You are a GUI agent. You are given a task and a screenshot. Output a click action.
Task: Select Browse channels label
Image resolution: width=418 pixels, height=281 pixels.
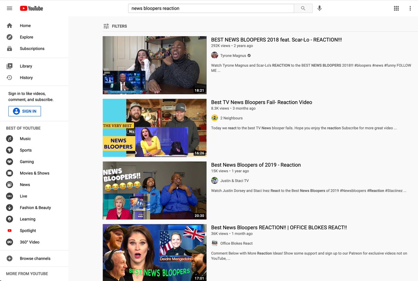(35, 258)
